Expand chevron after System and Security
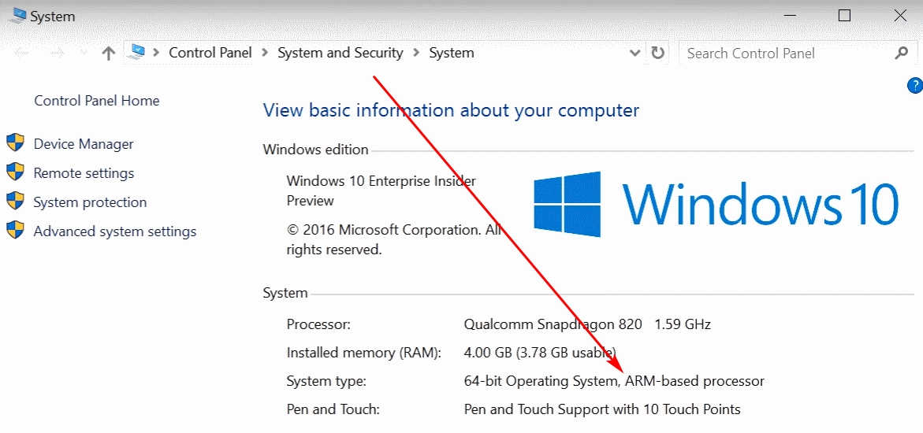This screenshot has width=923, height=433. point(415,54)
